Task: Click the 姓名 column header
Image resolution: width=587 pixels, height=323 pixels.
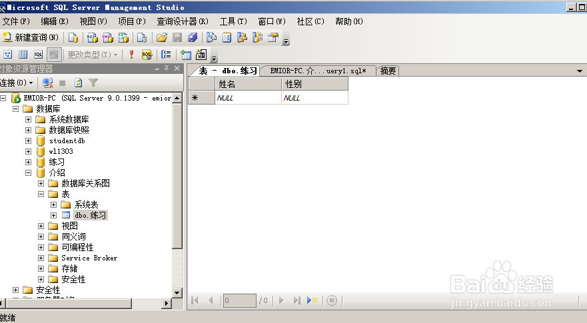Action: (248, 84)
